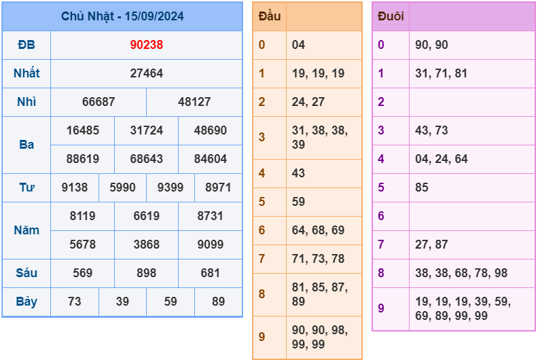Select value 04 in Đầu row 0
The height and width of the screenshot is (360, 538).
[x=298, y=45]
